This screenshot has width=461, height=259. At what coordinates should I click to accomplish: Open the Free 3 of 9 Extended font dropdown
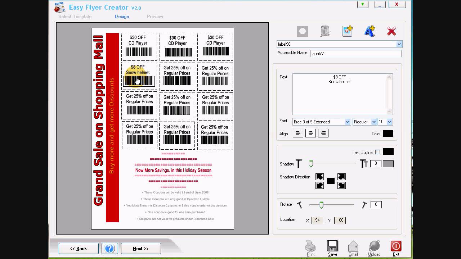tap(348, 122)
